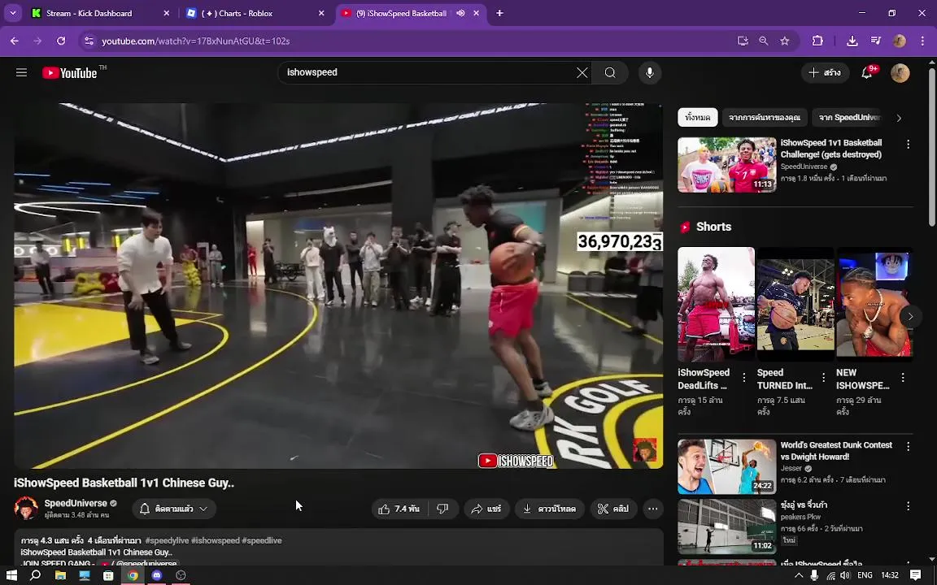The width and height of the screenshot is (937, 585).
Task: Open browser downloads icon
Action: click(x=852, y=41)
